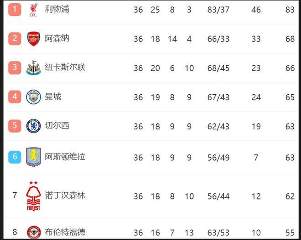The width and height of the screenshot is (301, 240).
Task: Click the Liverpool club crest
Action: click(33, 10)
